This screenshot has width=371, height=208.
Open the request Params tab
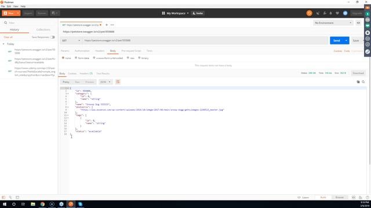point(65,51)
